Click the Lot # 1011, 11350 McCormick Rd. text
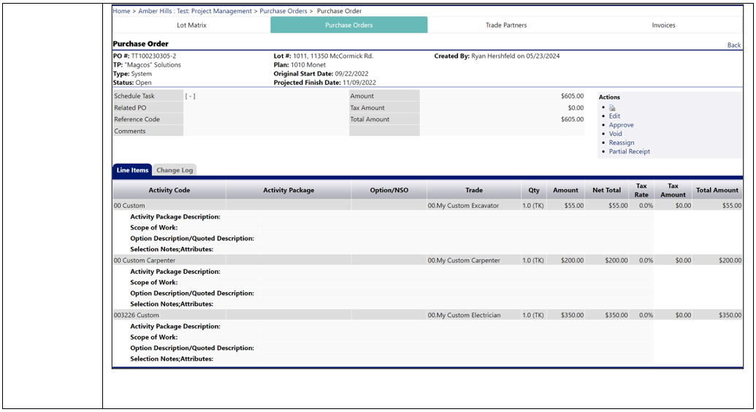The height and width of the screenshot is (412, 756). pos(324,56)
